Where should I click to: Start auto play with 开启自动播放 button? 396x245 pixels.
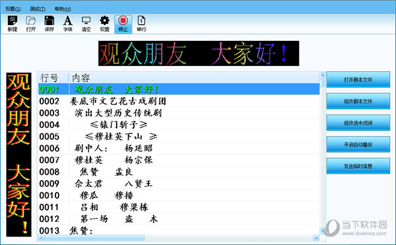(358, 145)
